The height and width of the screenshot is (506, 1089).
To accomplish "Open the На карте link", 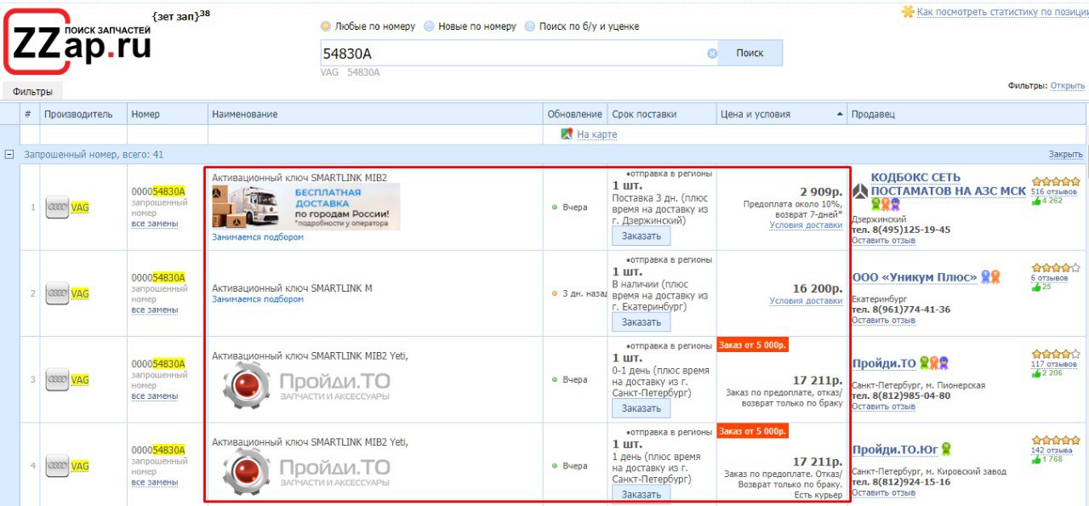I will [596, 134].
